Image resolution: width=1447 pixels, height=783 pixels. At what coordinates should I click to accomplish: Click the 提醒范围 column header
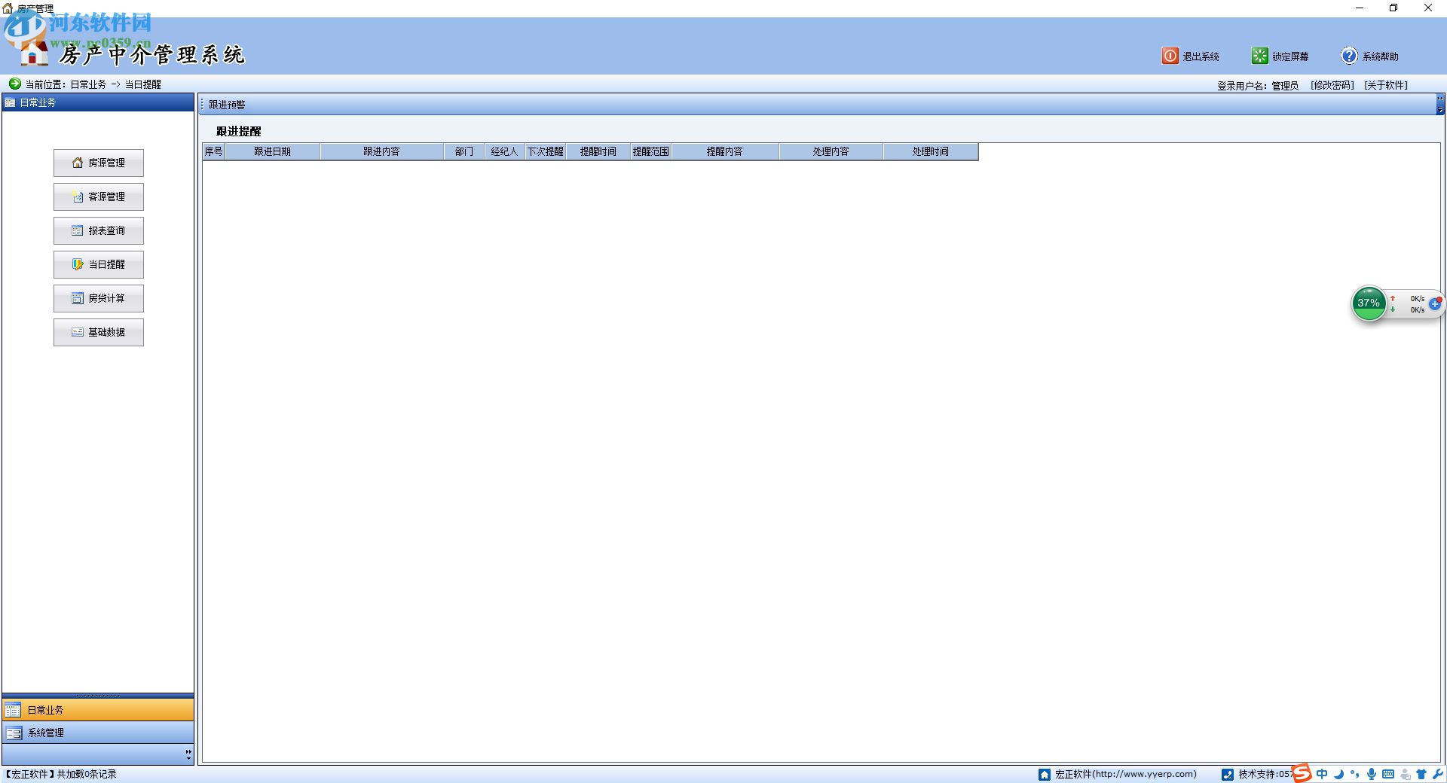pyautogui.click(x=651, y=151)
